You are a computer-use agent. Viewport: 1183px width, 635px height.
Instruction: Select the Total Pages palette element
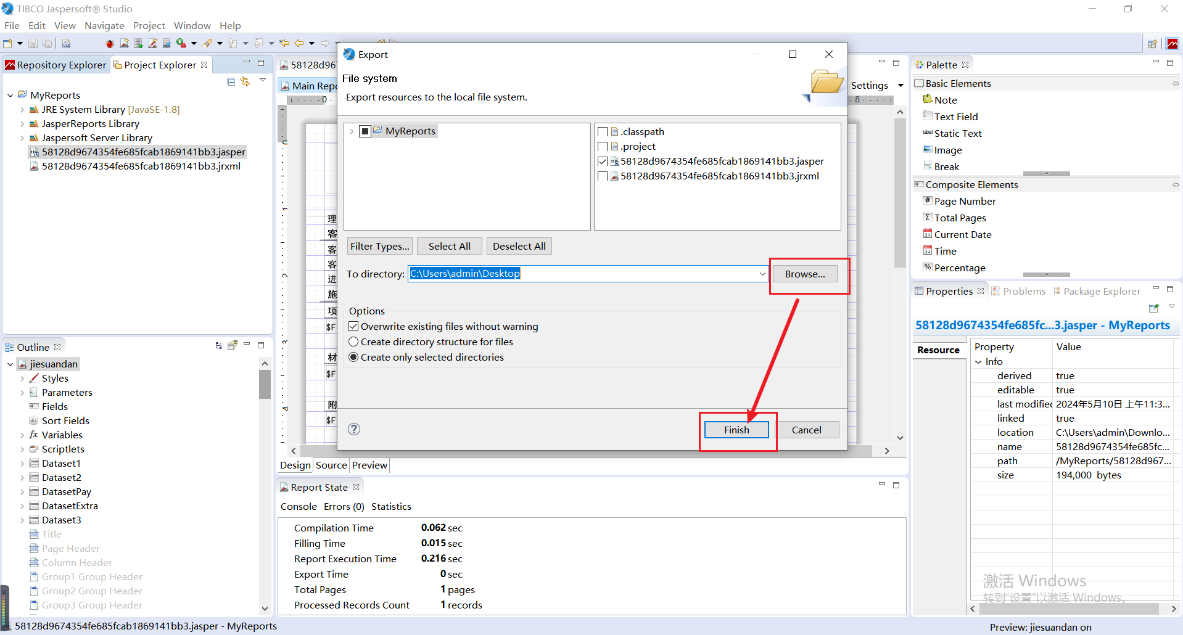[955, 218]
